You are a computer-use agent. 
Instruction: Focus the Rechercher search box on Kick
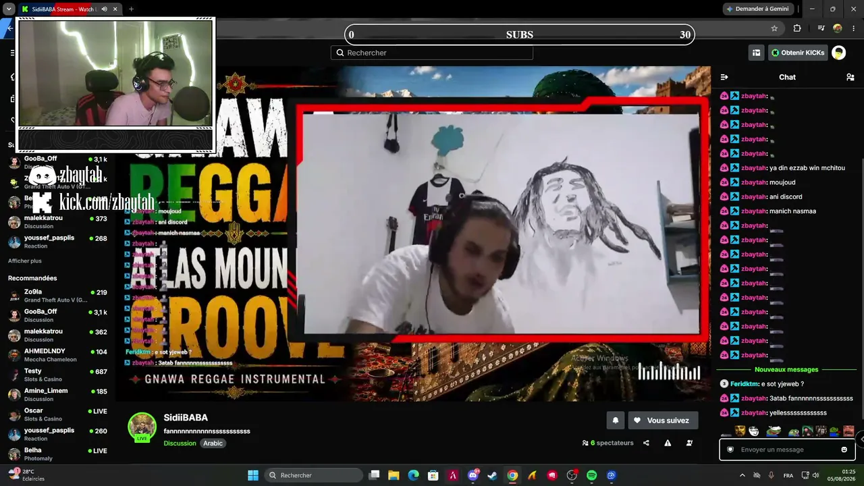click(x=432, y=53)
